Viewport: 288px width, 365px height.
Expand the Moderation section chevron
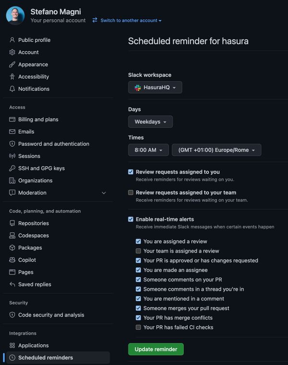[x=104, y=193]
